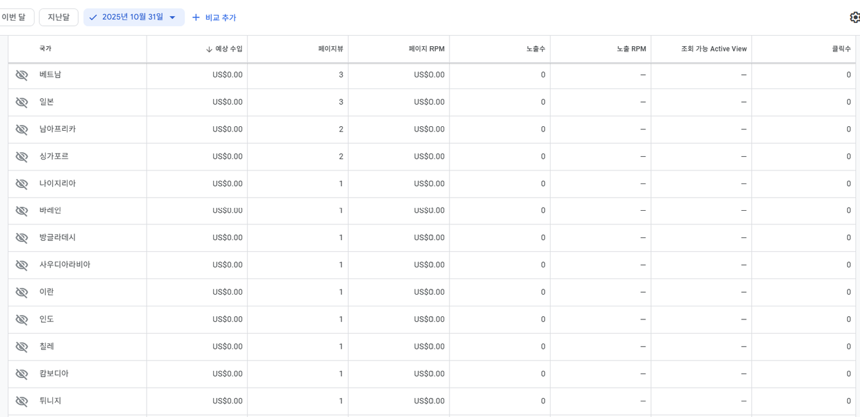Select the 지난달 date range
The width and height of the screenshot is (860, 417).
(x=59, y=18)
